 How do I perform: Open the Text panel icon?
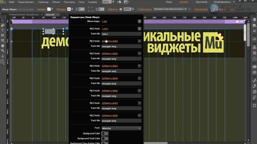[x=254, y=31]
